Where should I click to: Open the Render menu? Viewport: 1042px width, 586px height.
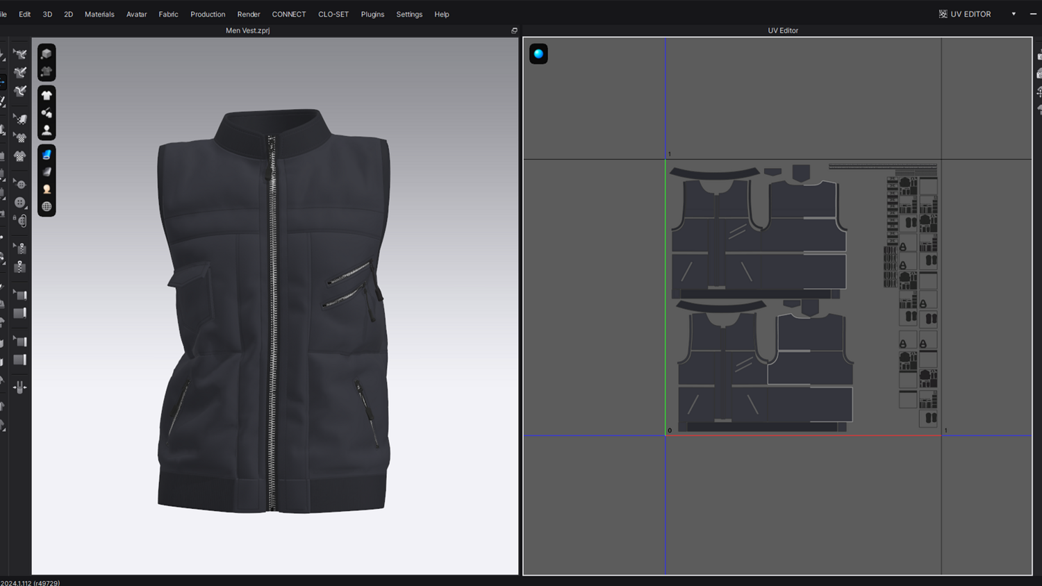tap(249, 14)
